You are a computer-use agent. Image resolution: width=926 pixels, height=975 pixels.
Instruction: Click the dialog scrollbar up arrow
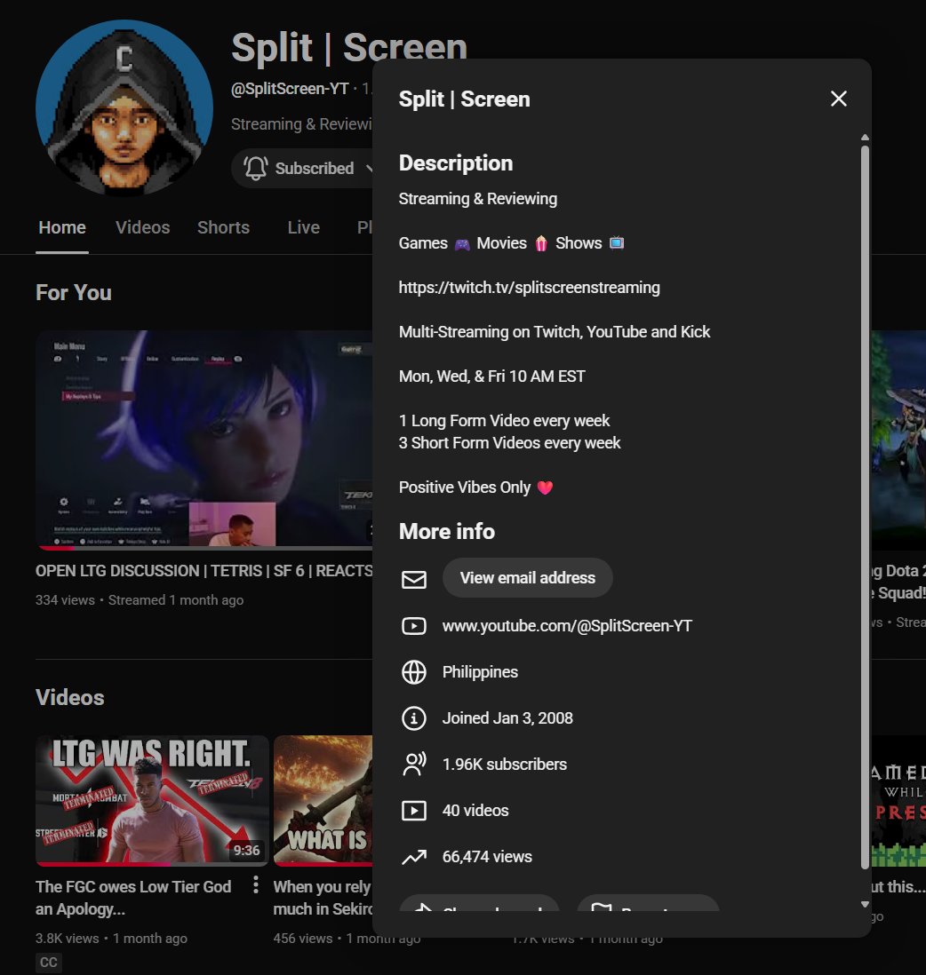pos(865,138)
